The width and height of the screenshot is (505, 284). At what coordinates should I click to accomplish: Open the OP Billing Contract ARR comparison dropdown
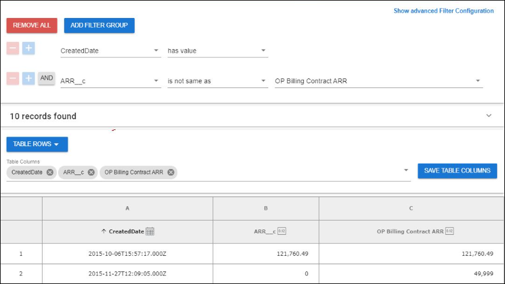point(379,81)
